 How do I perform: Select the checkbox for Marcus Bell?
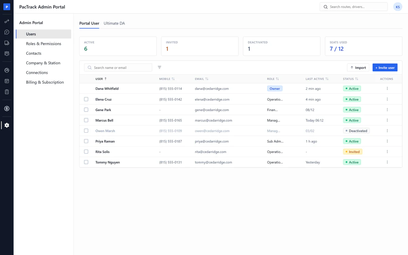86,120
